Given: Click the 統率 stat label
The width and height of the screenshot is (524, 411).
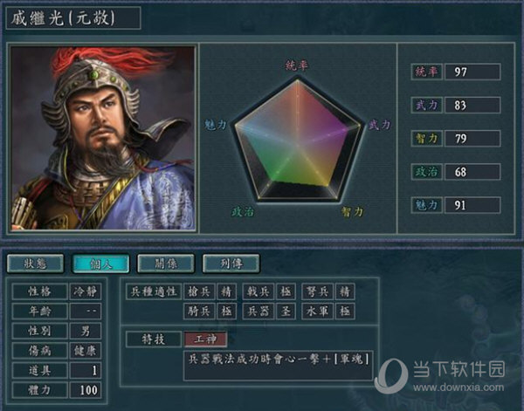Looking at the screenshot, I should point(426,72).
